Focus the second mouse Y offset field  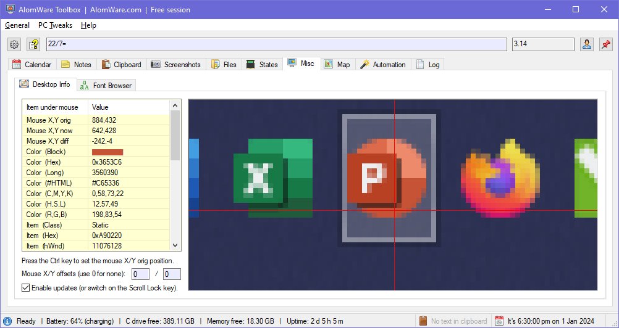coord(172,274)
